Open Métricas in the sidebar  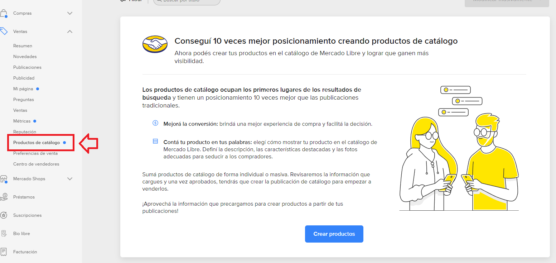click(22, 121)
